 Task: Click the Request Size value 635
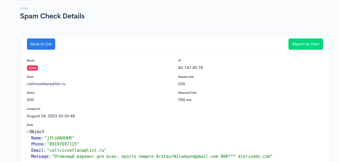tap(182, 84)
